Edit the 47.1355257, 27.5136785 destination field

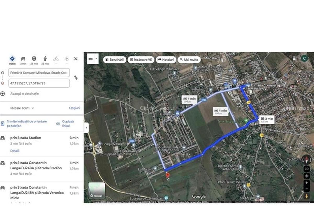[x=39, y=83]
